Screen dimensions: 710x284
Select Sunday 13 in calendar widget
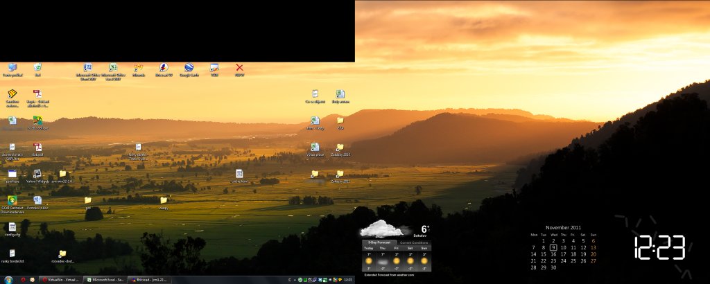tap(594, 247)
